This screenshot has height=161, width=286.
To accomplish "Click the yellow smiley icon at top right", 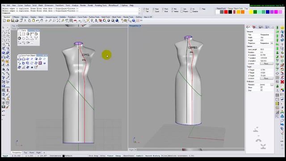I will tap(282, 28).
